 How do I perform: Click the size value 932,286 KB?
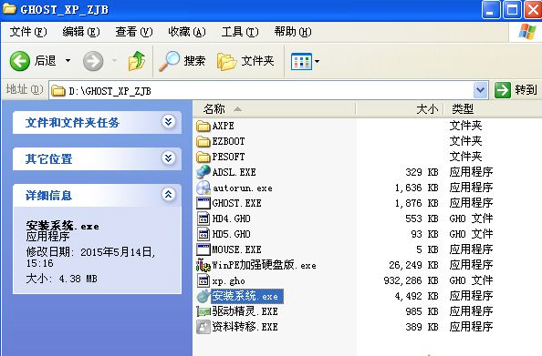click(411, 280)
